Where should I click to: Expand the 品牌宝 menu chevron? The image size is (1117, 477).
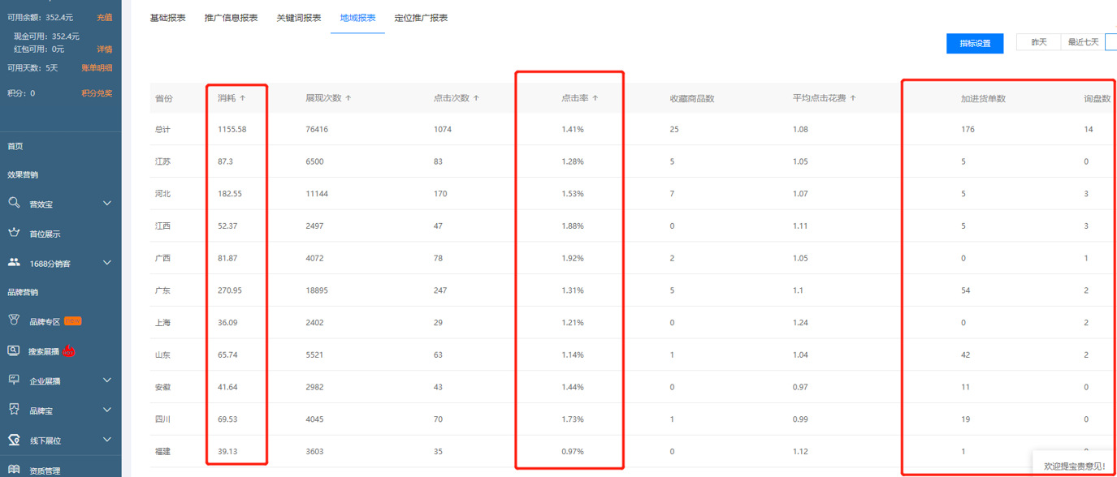point(107,410)
